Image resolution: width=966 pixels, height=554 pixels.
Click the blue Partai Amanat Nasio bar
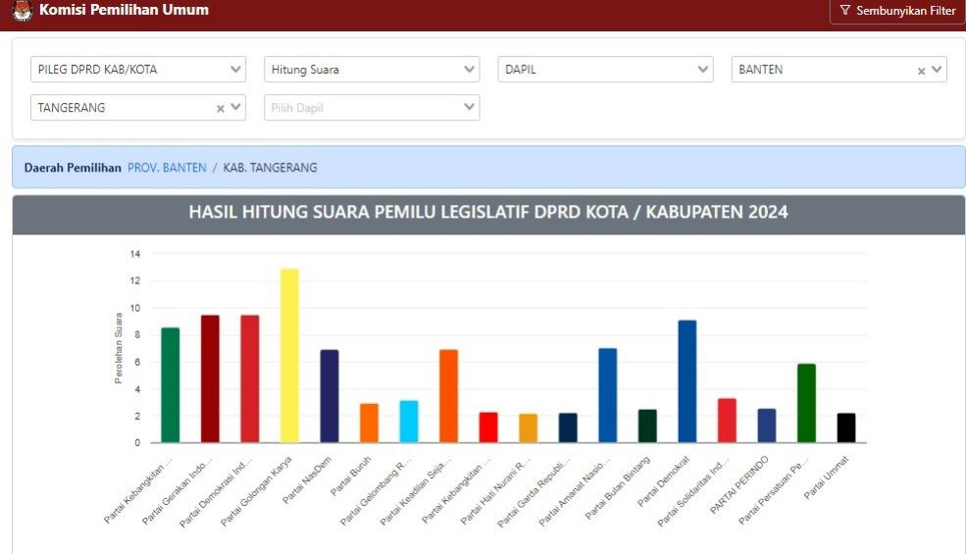[607, 395]
